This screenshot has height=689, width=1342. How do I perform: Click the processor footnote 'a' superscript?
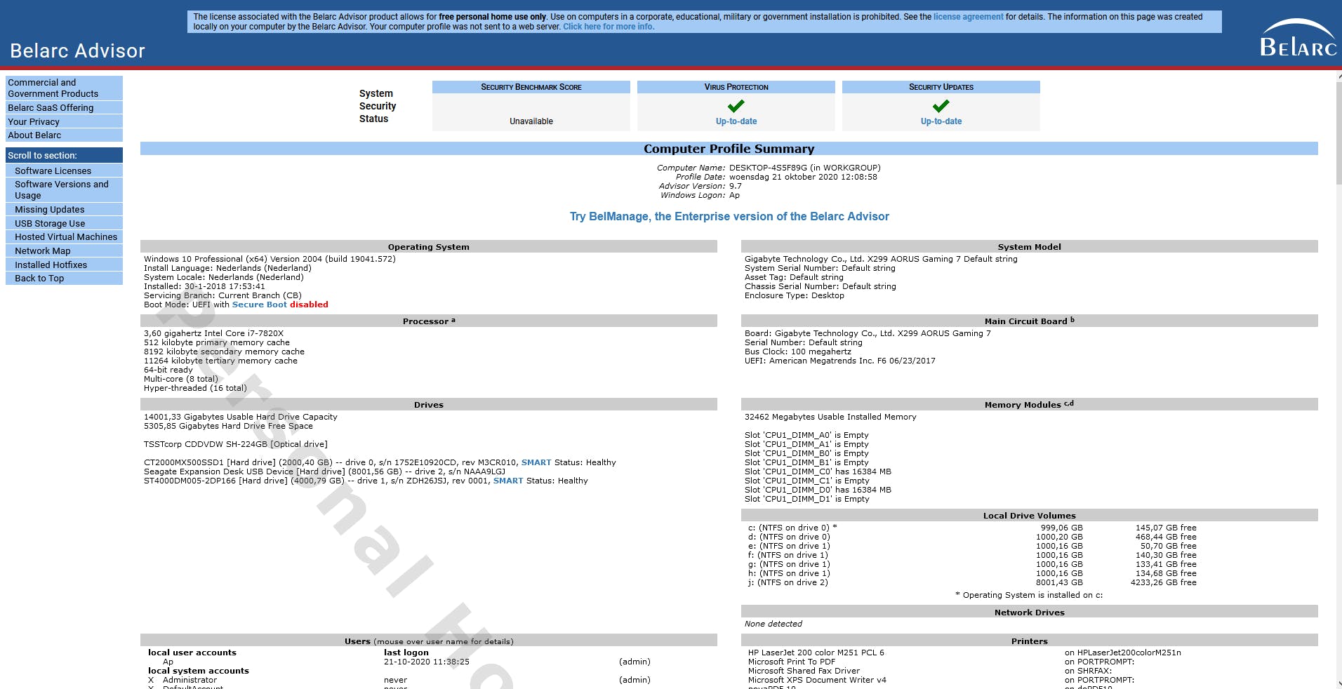pos(453,320)
